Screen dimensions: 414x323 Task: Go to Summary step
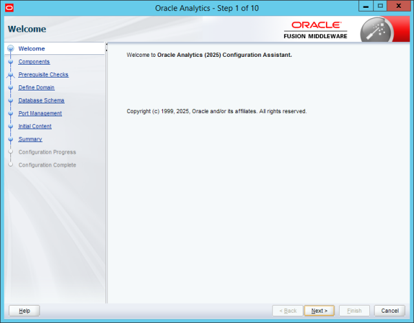point(30,140)
